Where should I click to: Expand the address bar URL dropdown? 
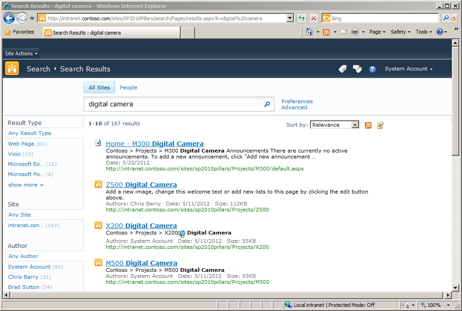point(290,18)
